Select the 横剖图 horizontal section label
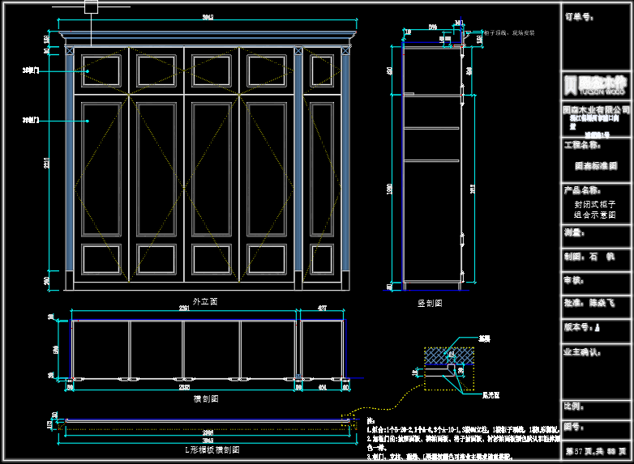Viewport: 634px width, 464px height. click(206, 398)
